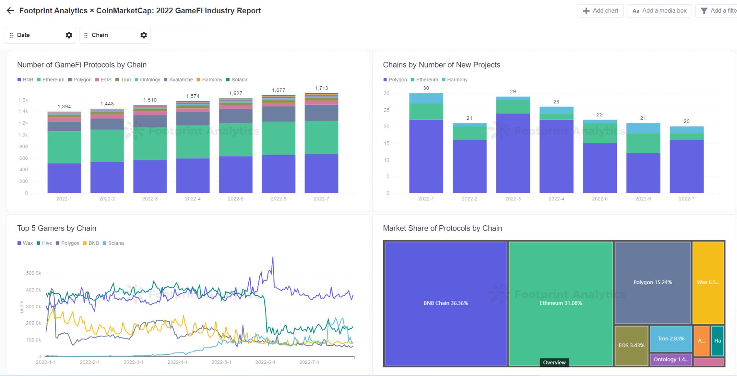Click the Number of GameFi Protocols by Chain title

82,65
